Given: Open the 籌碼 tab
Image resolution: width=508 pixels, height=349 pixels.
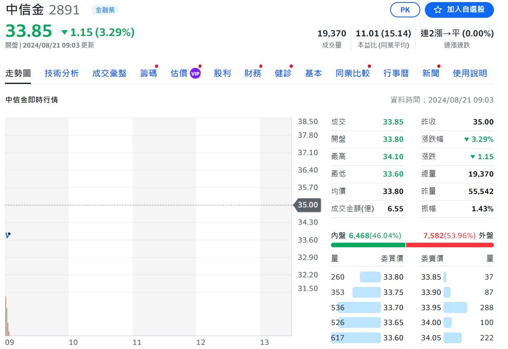Looking at the screenshot, I should 148,73.
